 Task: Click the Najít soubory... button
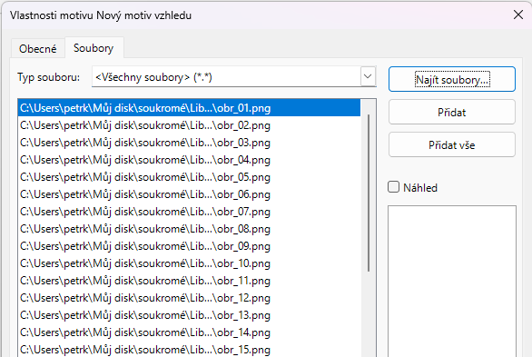[452, 79]
